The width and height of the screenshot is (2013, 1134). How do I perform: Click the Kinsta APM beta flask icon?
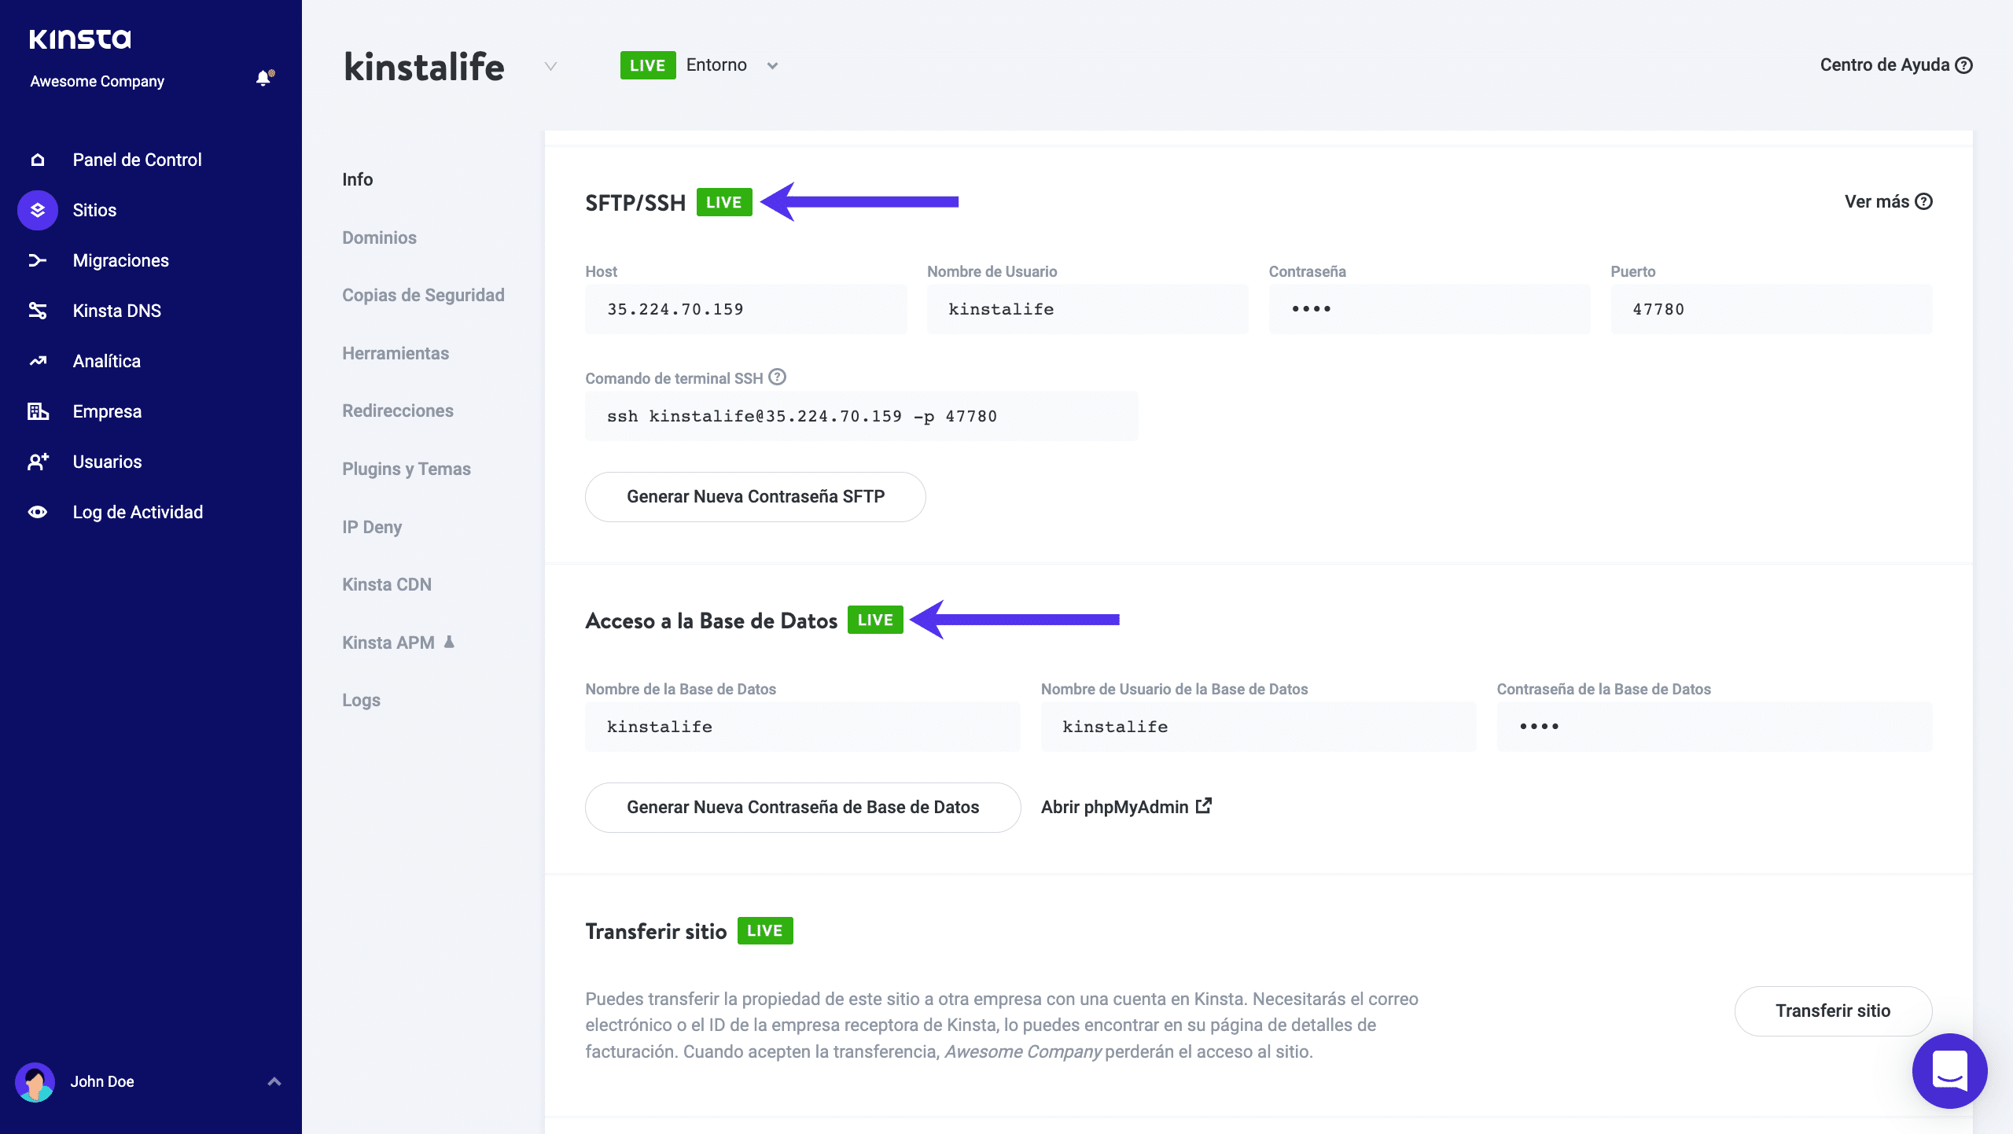449,642
